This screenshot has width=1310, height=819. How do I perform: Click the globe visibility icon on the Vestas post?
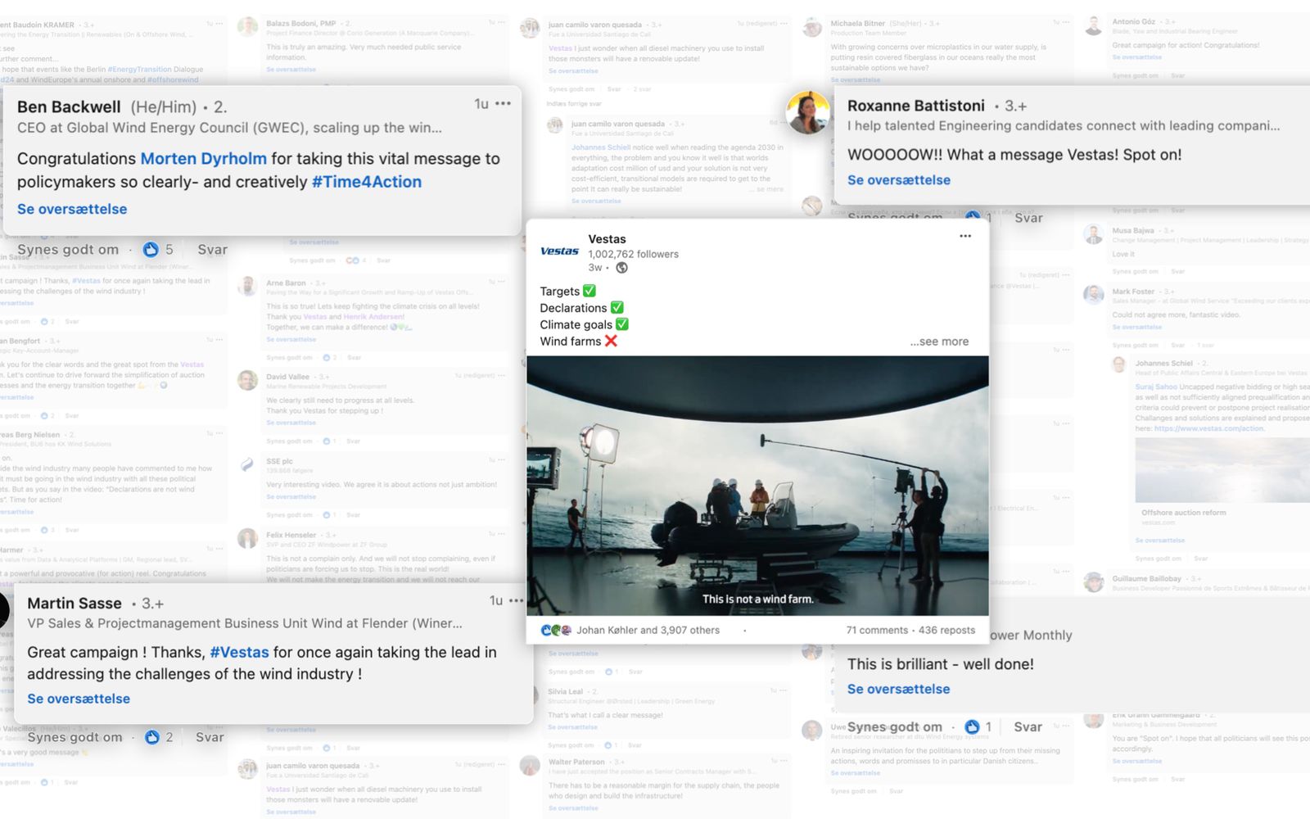tap(621, 268)
